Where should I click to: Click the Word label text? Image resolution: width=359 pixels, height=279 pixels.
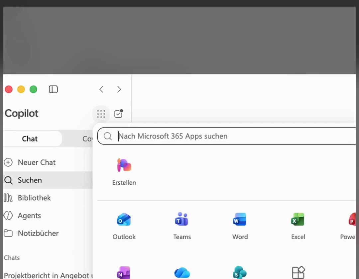pos(240,237)
